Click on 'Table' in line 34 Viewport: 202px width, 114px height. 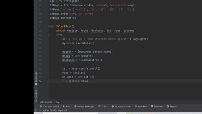(x=72, y=81)
